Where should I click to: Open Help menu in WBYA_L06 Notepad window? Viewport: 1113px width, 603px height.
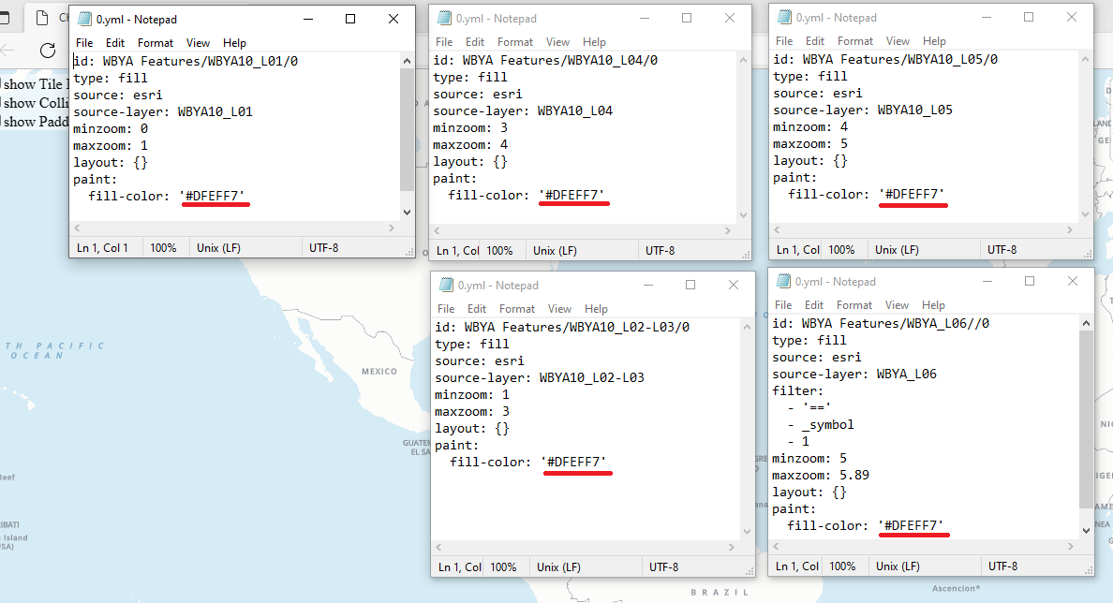933,305
